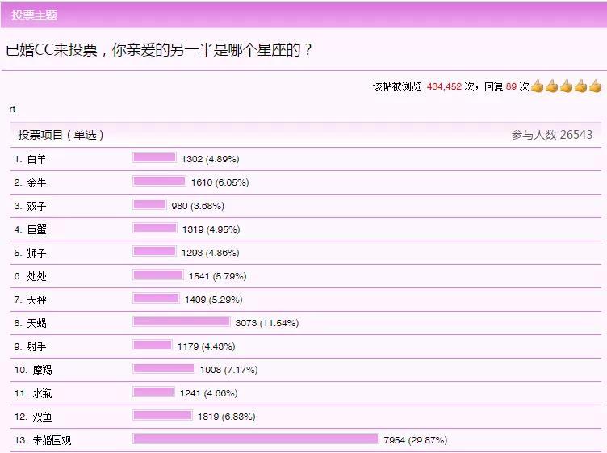Click the first thumbs-up rating icon
The image size is (607, 453).
click(x=538, y=86)
